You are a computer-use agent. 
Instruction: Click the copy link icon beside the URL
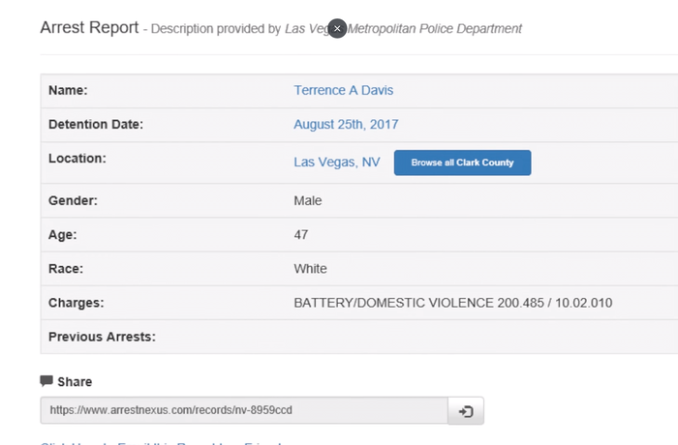pyautogui.click(x=465, y=411)
